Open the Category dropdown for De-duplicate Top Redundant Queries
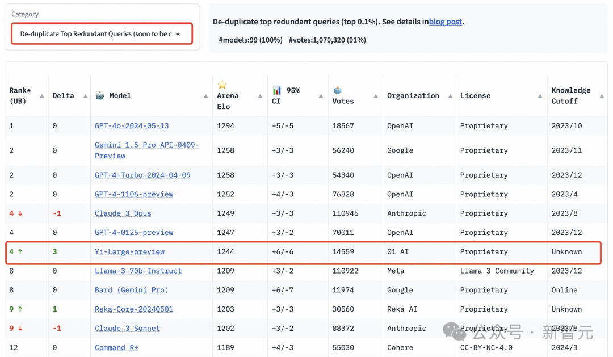 tap(102, 34)
